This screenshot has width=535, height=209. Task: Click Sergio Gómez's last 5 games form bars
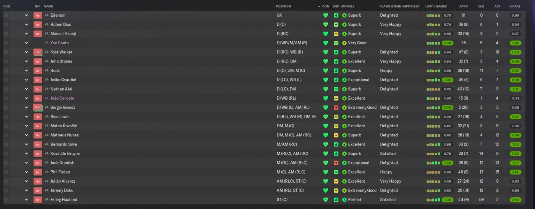(x=434, y=108)
